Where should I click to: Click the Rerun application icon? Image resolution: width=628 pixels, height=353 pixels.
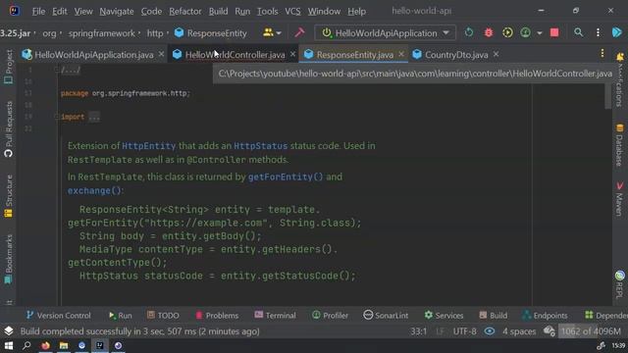pos(469,32)
